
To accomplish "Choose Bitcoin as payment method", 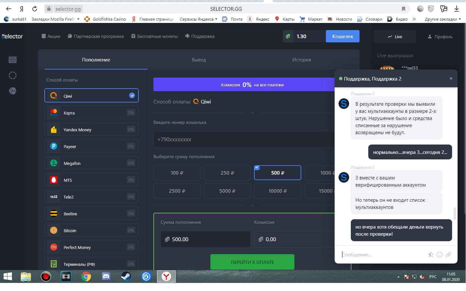I will pos(92,231).
